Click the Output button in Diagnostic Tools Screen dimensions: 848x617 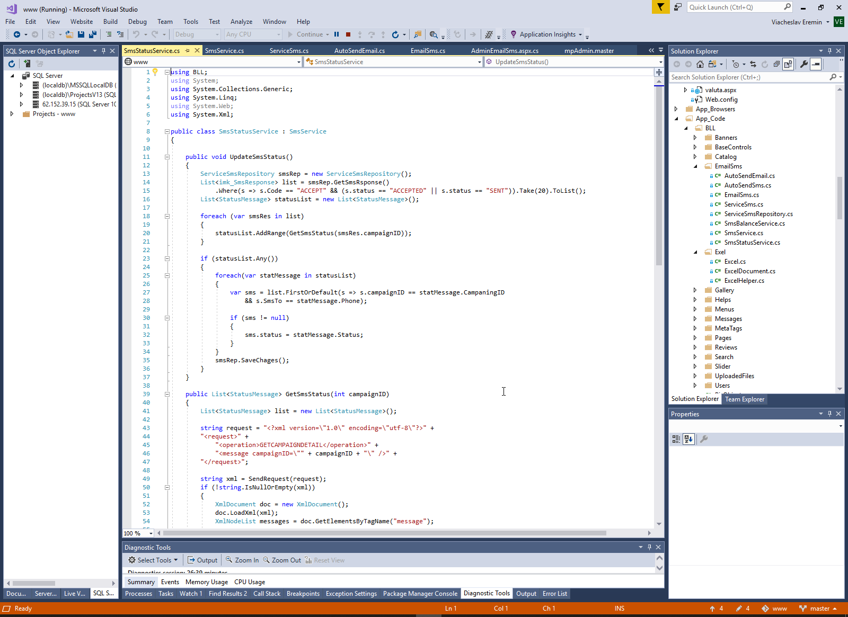click(202, 560)
